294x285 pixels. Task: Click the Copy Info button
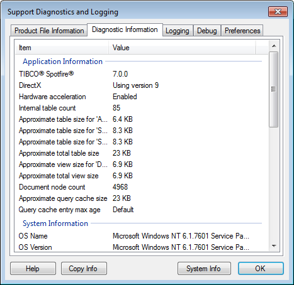tap(84, 269)
